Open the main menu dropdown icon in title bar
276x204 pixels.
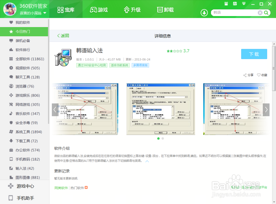click(x=244, y=4)
